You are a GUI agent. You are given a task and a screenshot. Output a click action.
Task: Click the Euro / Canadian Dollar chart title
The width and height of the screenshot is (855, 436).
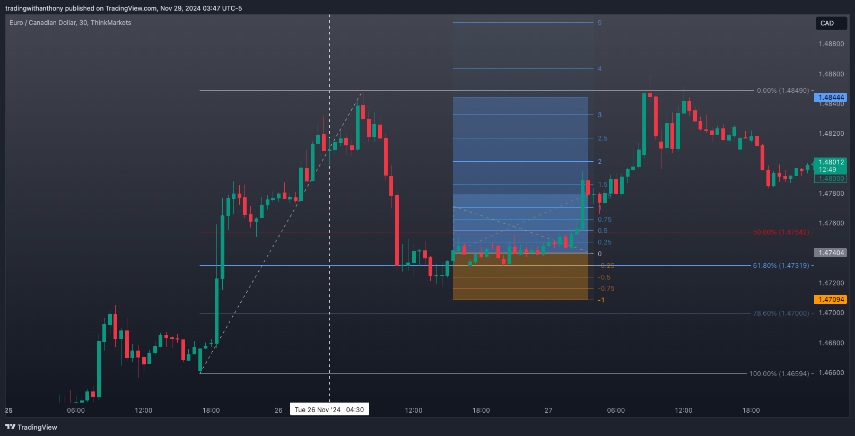(70, 23)
